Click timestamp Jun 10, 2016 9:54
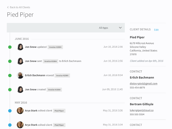Image resolution: width=172 pixels, height=129 pixels. coord(113,75)
